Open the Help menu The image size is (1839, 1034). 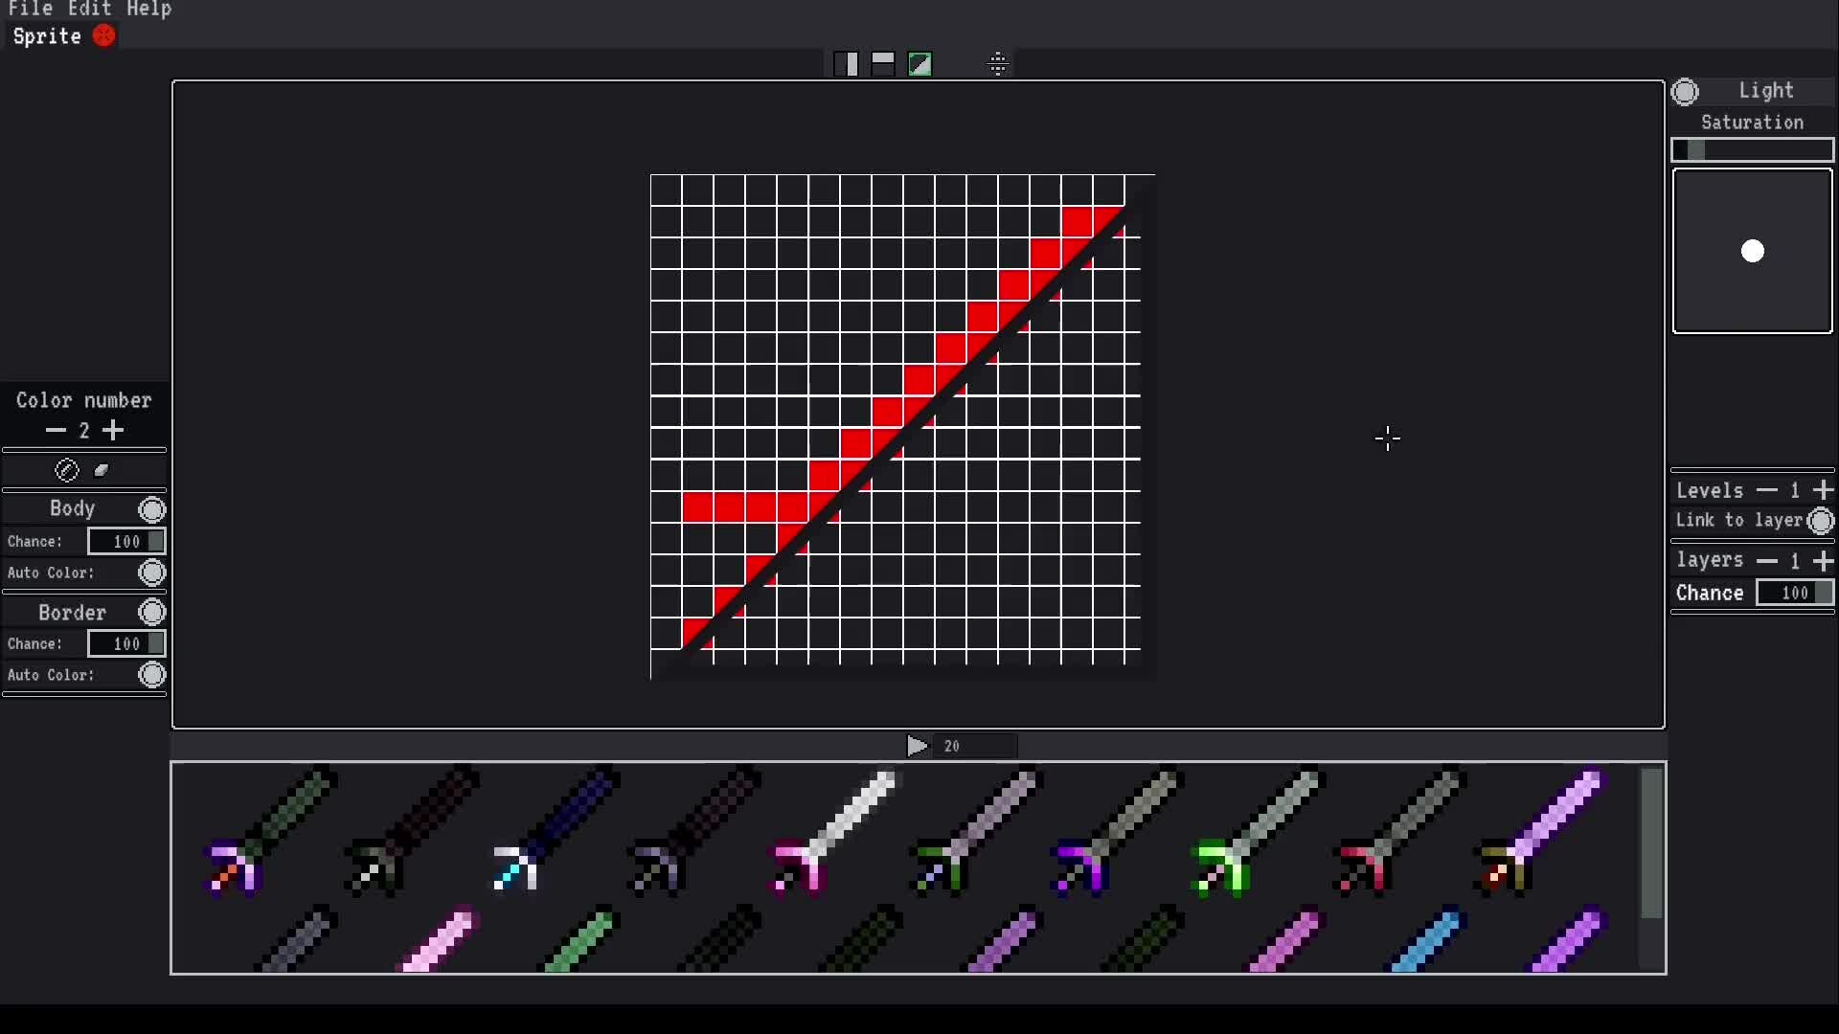tap(148, 10)
